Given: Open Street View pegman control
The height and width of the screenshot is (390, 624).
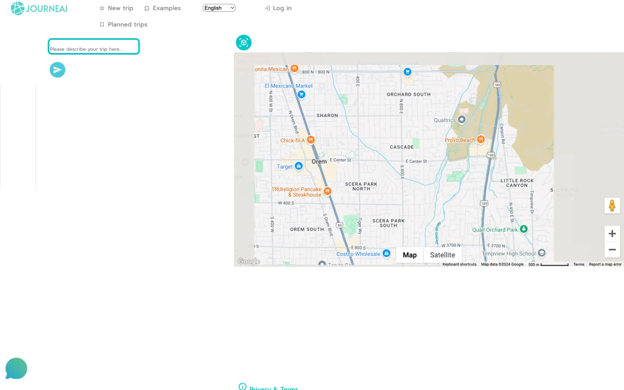Looking at the screenshot, I should (612, 206).
